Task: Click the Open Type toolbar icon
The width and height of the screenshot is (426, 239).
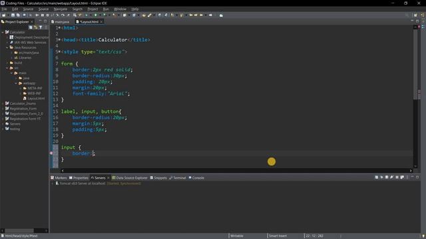Action: (x=144, y=15)
